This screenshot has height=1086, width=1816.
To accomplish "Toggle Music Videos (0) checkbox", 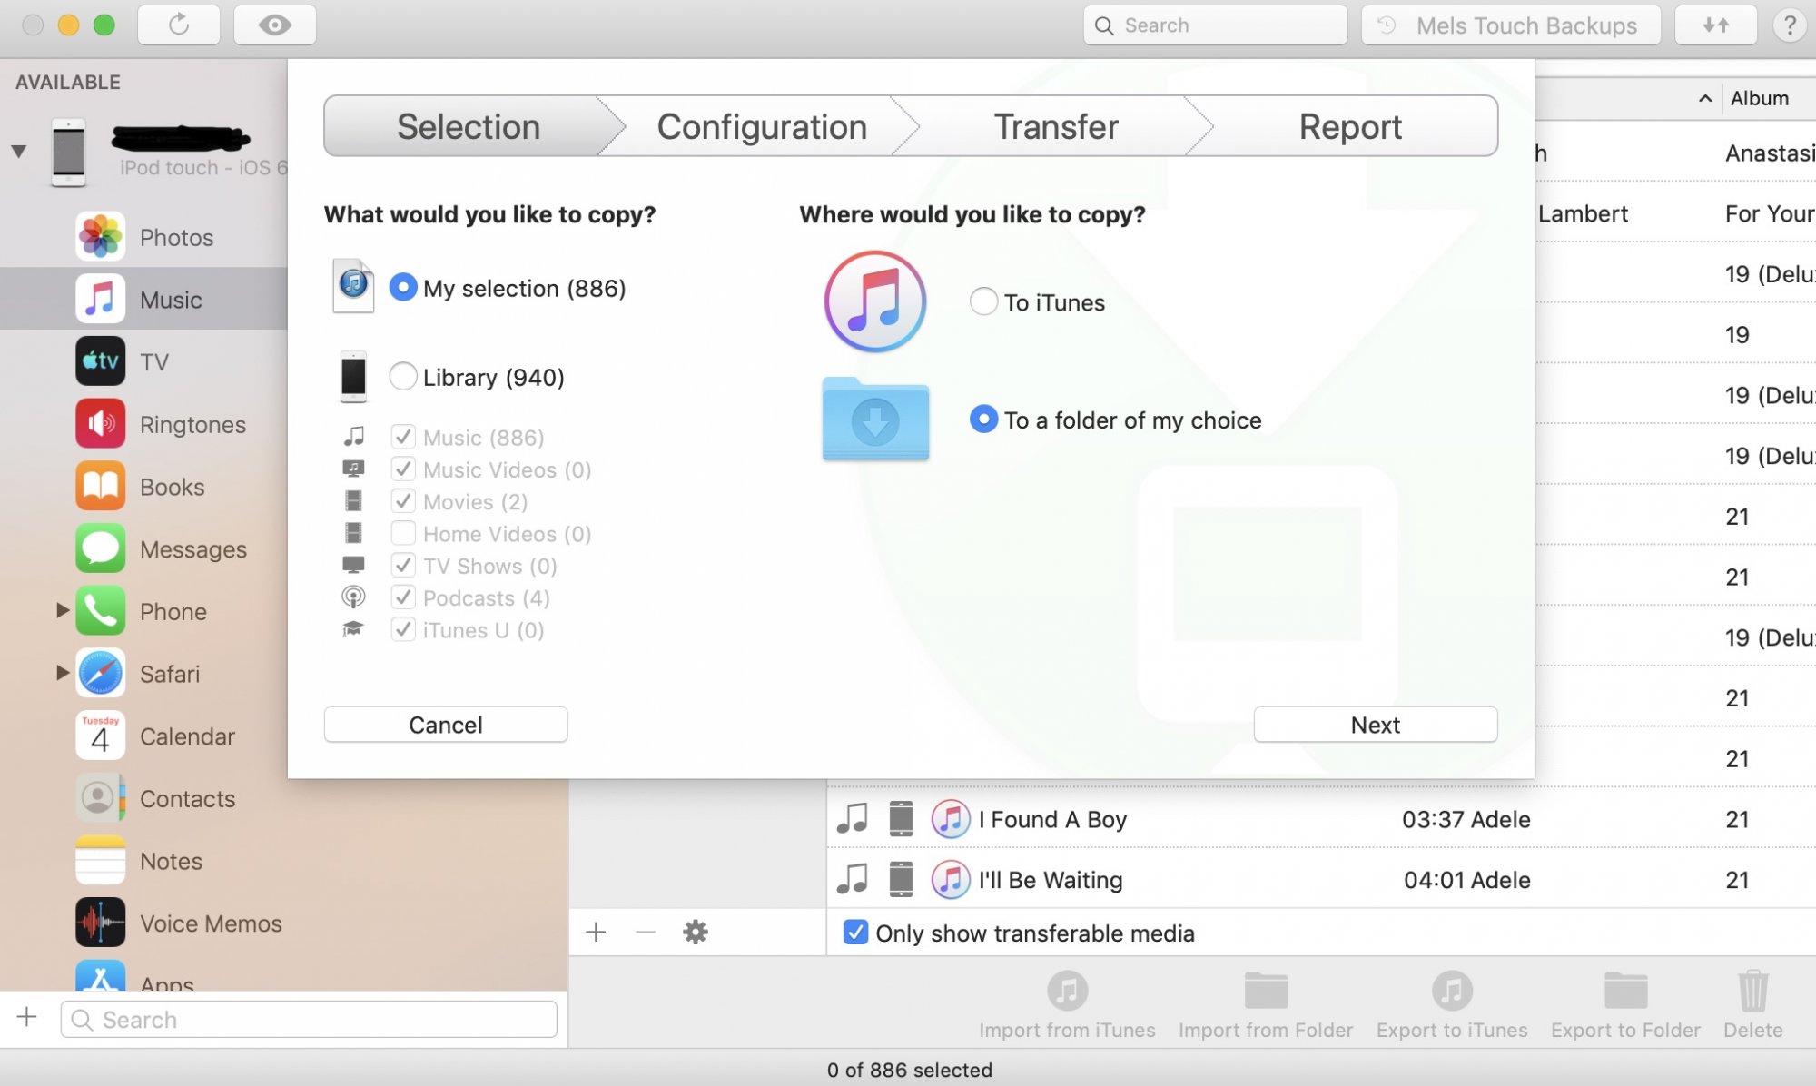I will (x=403, y=469).
